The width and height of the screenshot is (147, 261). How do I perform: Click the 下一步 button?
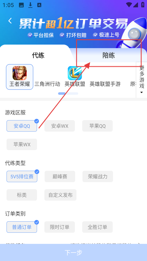tap(73, 253)
